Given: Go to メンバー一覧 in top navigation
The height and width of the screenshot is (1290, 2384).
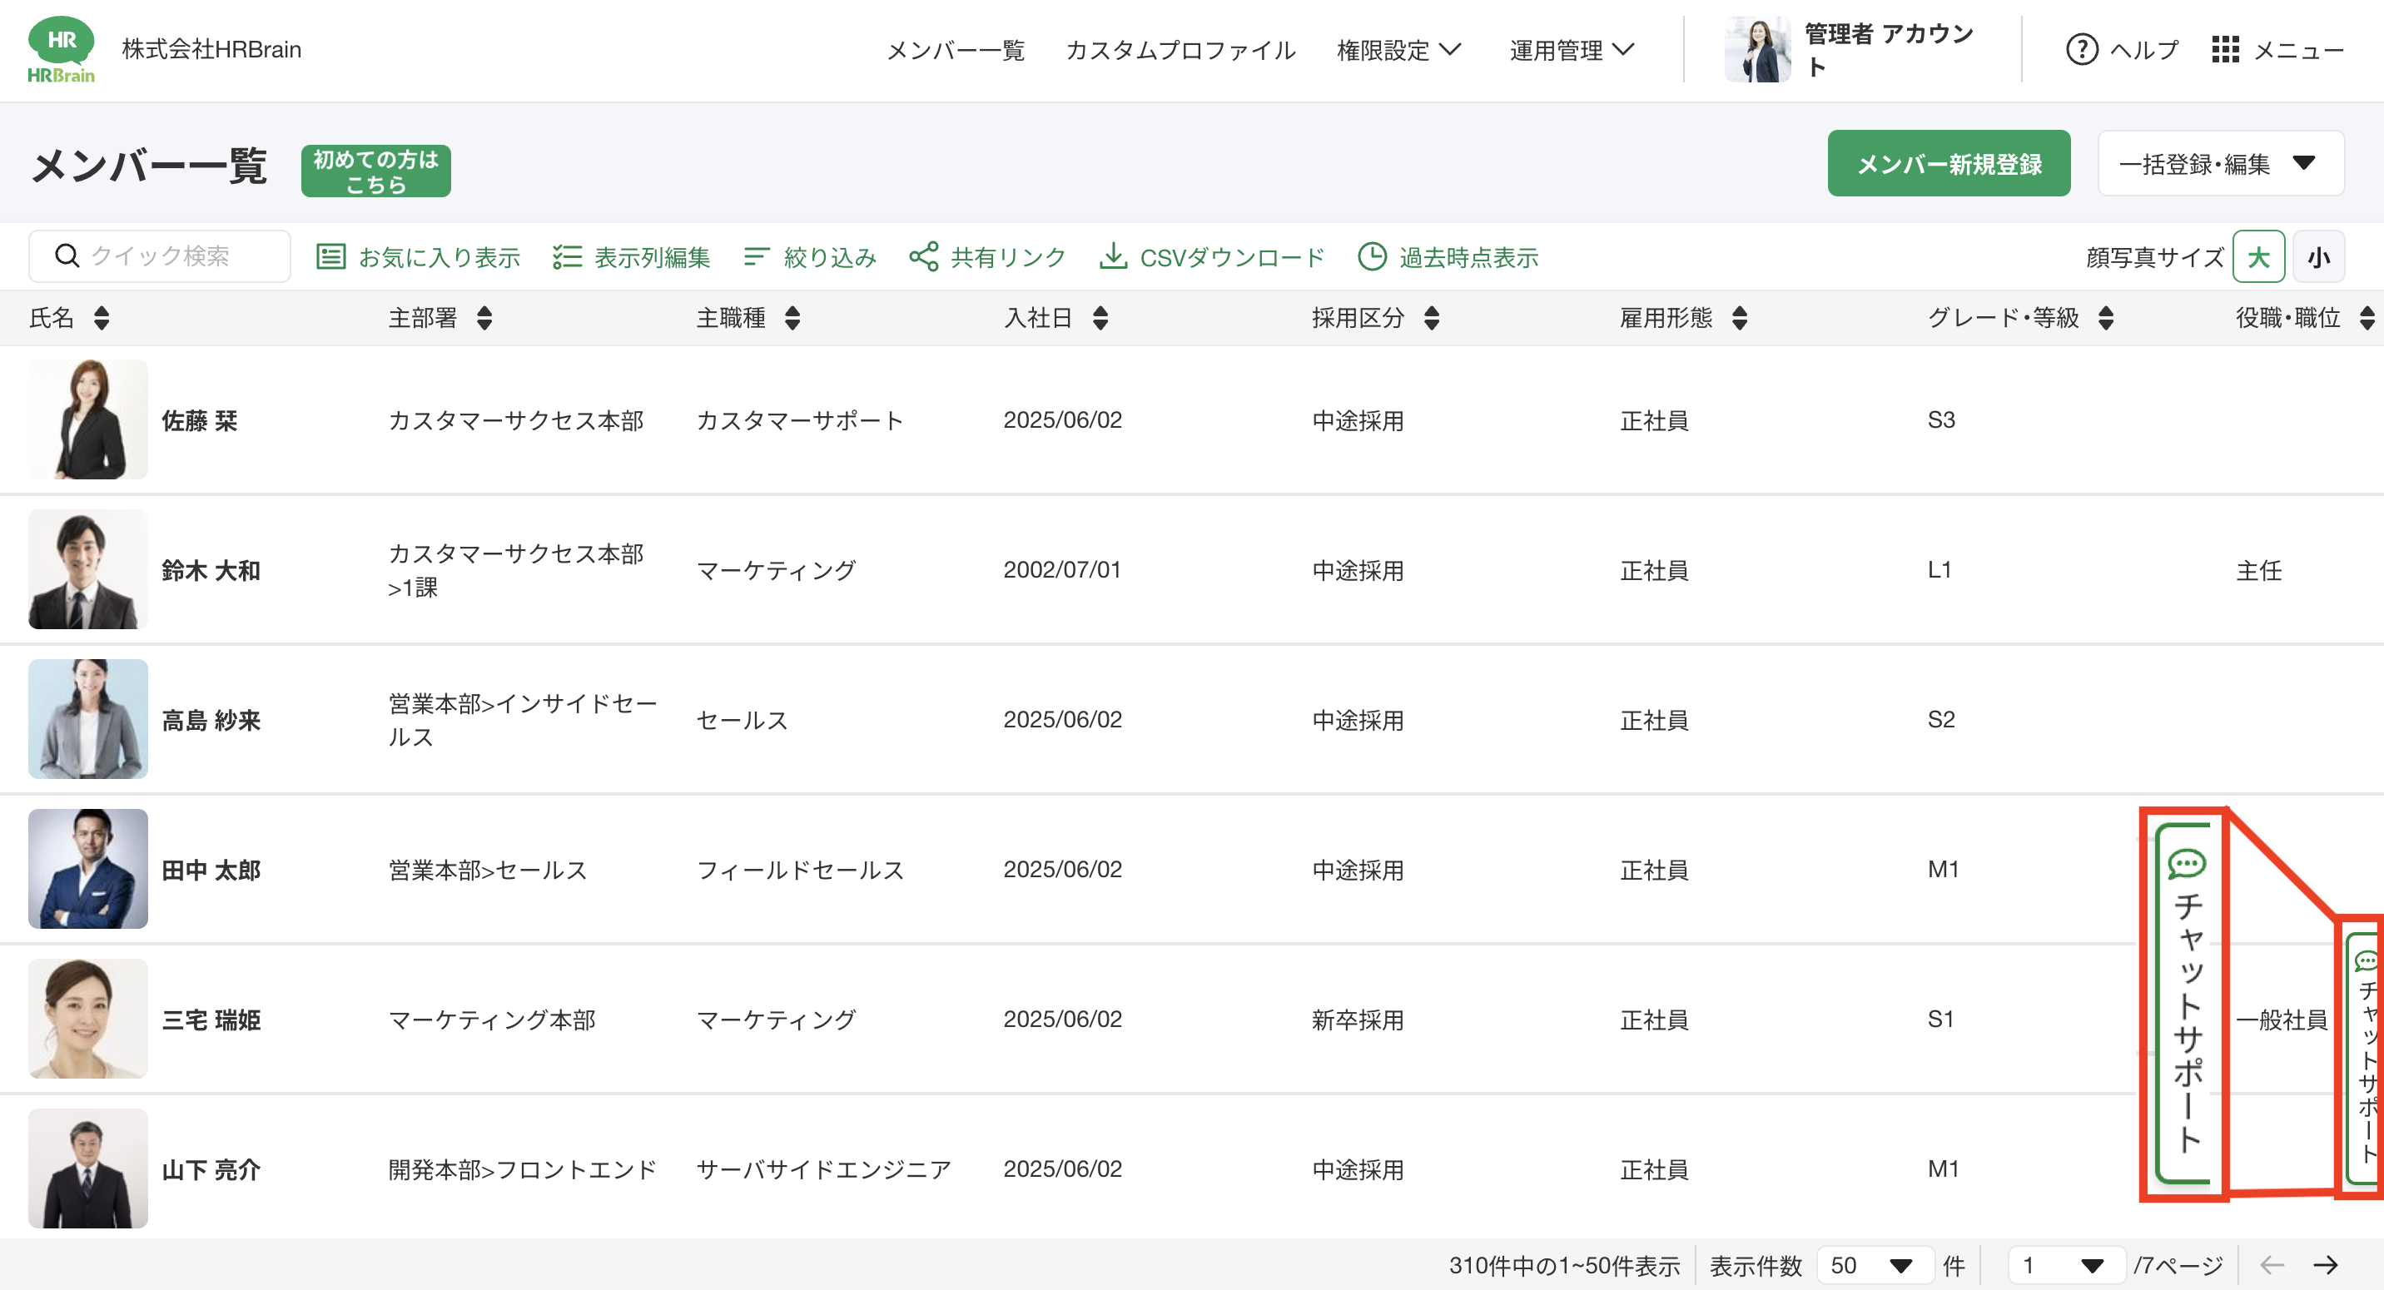Looking at the screenshot, I should pyautogui.click(x=955, y=49).
